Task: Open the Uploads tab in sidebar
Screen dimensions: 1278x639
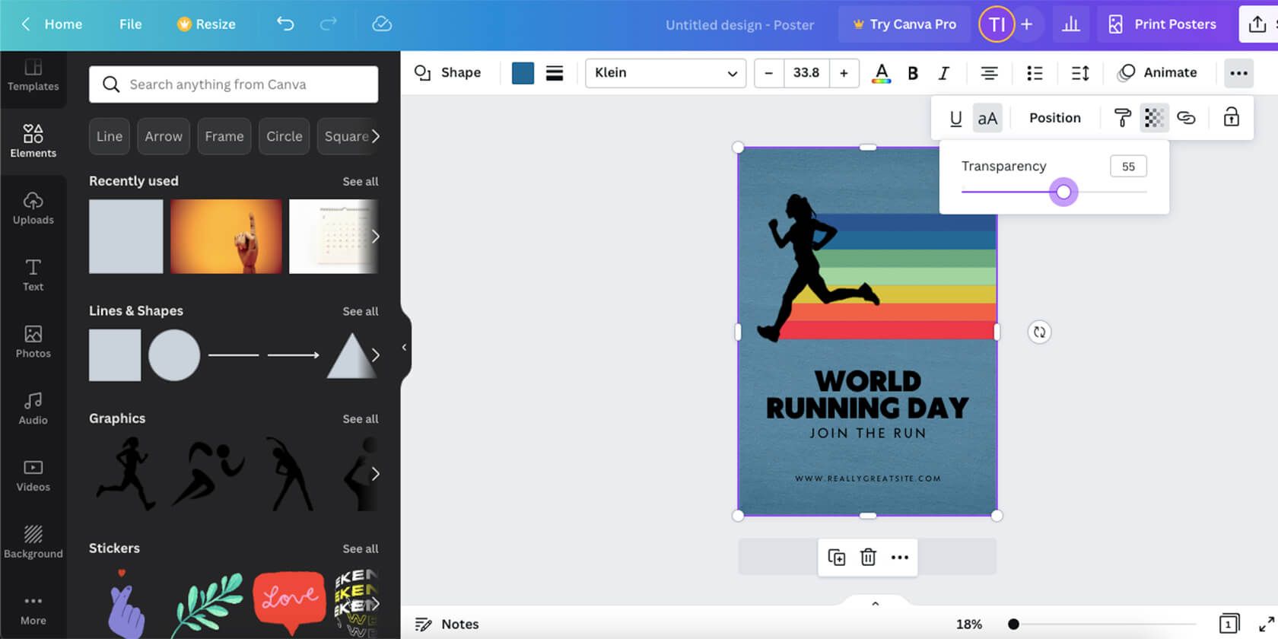Action: pyautogui.click(x=33, y=208)
